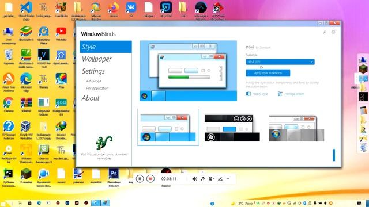369x207 pixels.
Task: Open the Recycle Bin desktop icon
Action: [9, 57]
